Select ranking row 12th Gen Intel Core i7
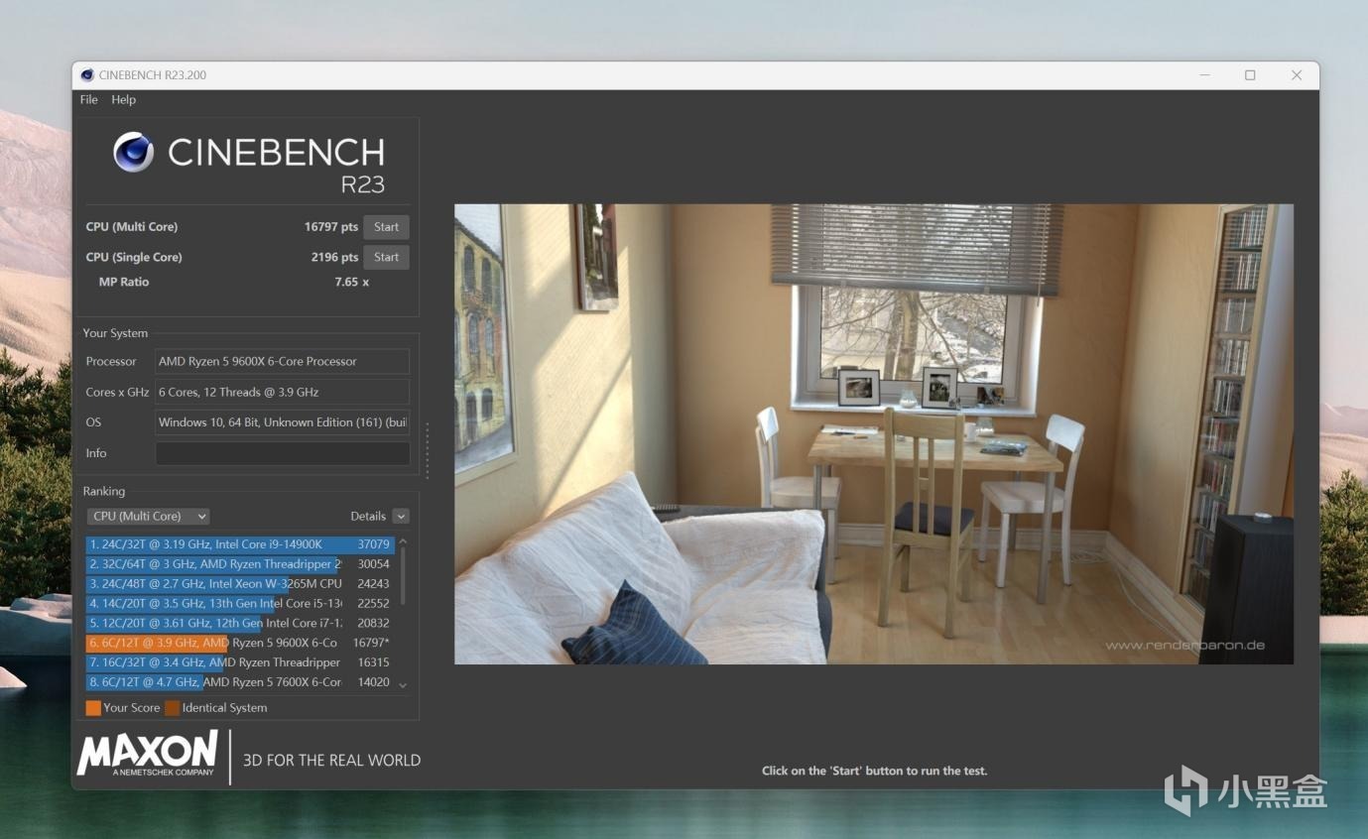 pyautogui.click(x=240, y=623)
